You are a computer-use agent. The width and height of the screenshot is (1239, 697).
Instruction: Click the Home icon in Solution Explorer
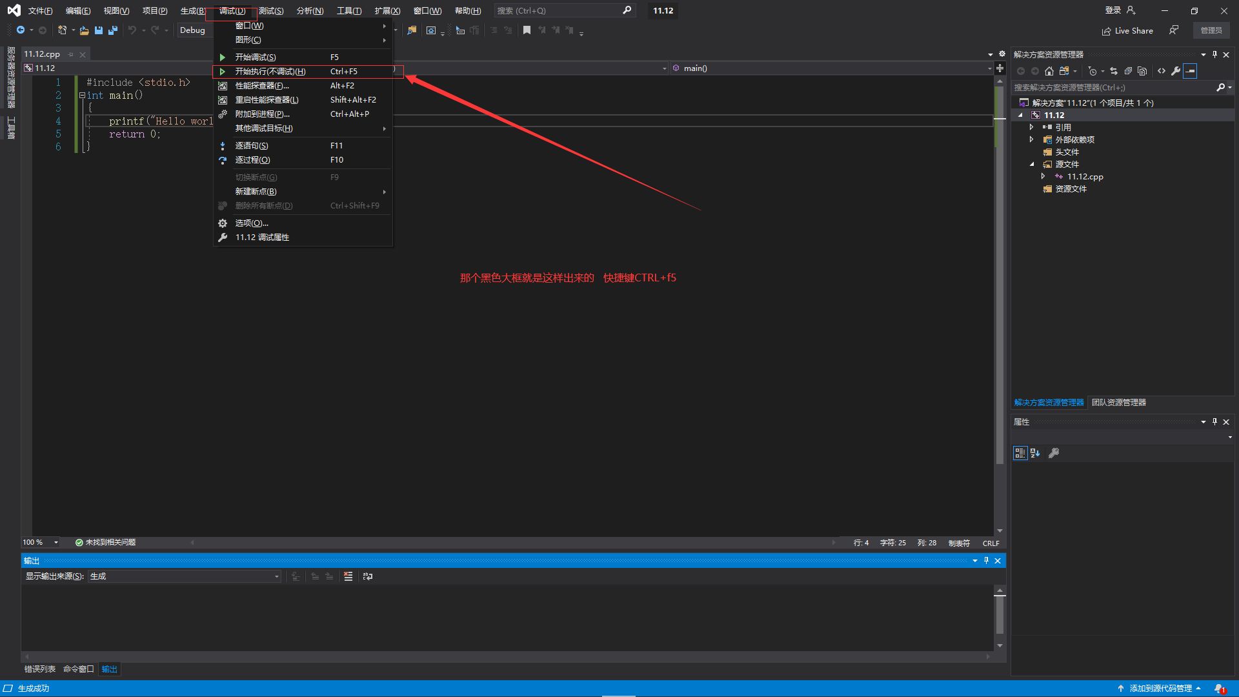point(1049,71)
